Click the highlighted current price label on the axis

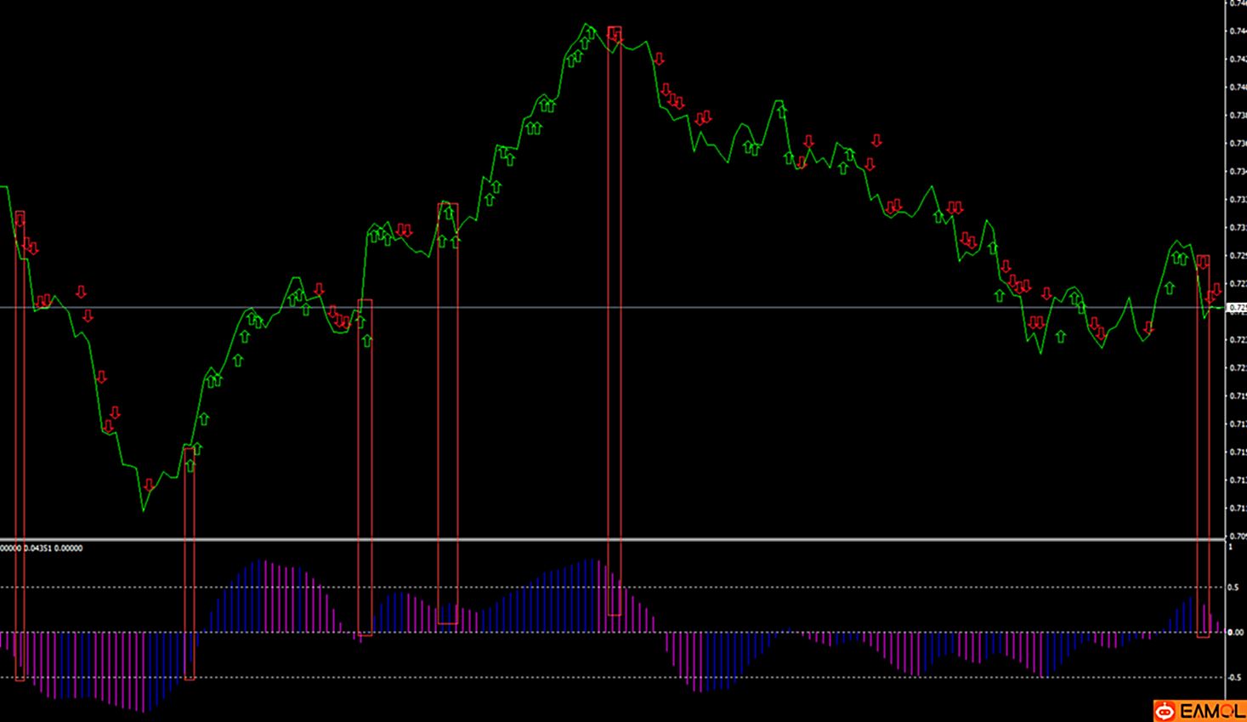1238,308
